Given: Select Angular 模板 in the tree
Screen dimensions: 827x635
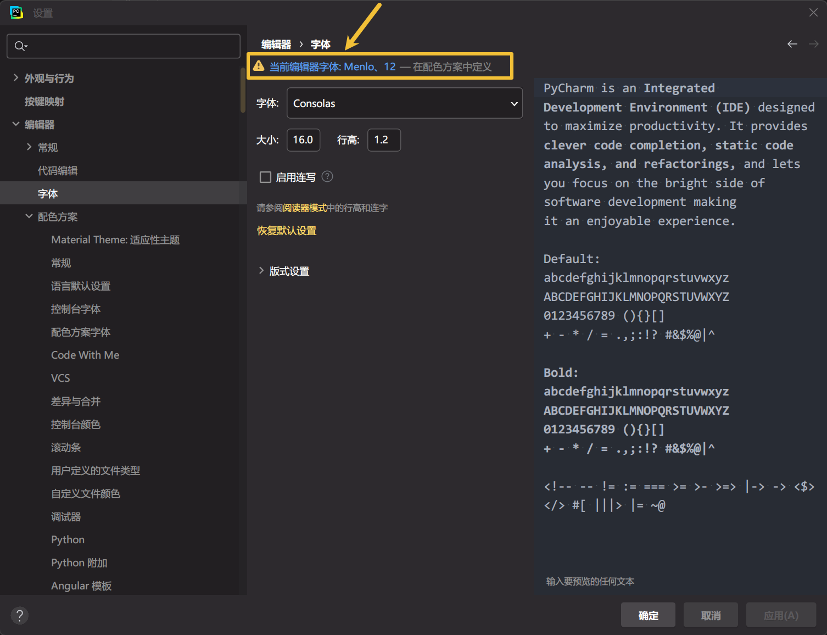Looking at the screenshot, I should click(x=81, y=586).
